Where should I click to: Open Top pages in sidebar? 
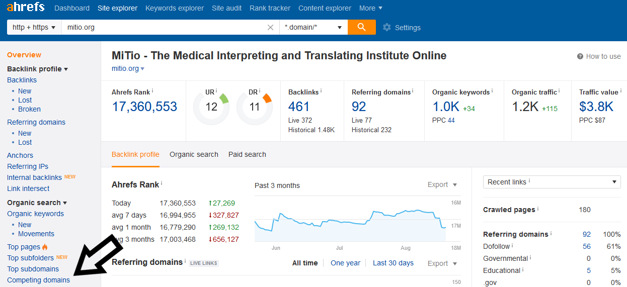(24, 247)
